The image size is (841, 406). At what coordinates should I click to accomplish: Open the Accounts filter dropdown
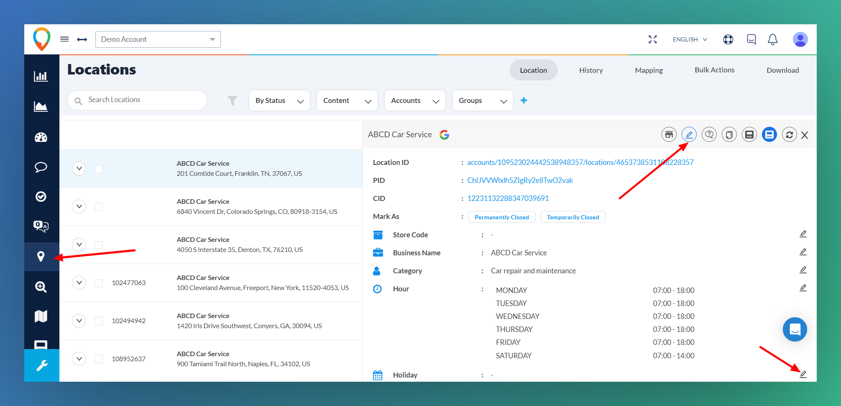[415, 100]
